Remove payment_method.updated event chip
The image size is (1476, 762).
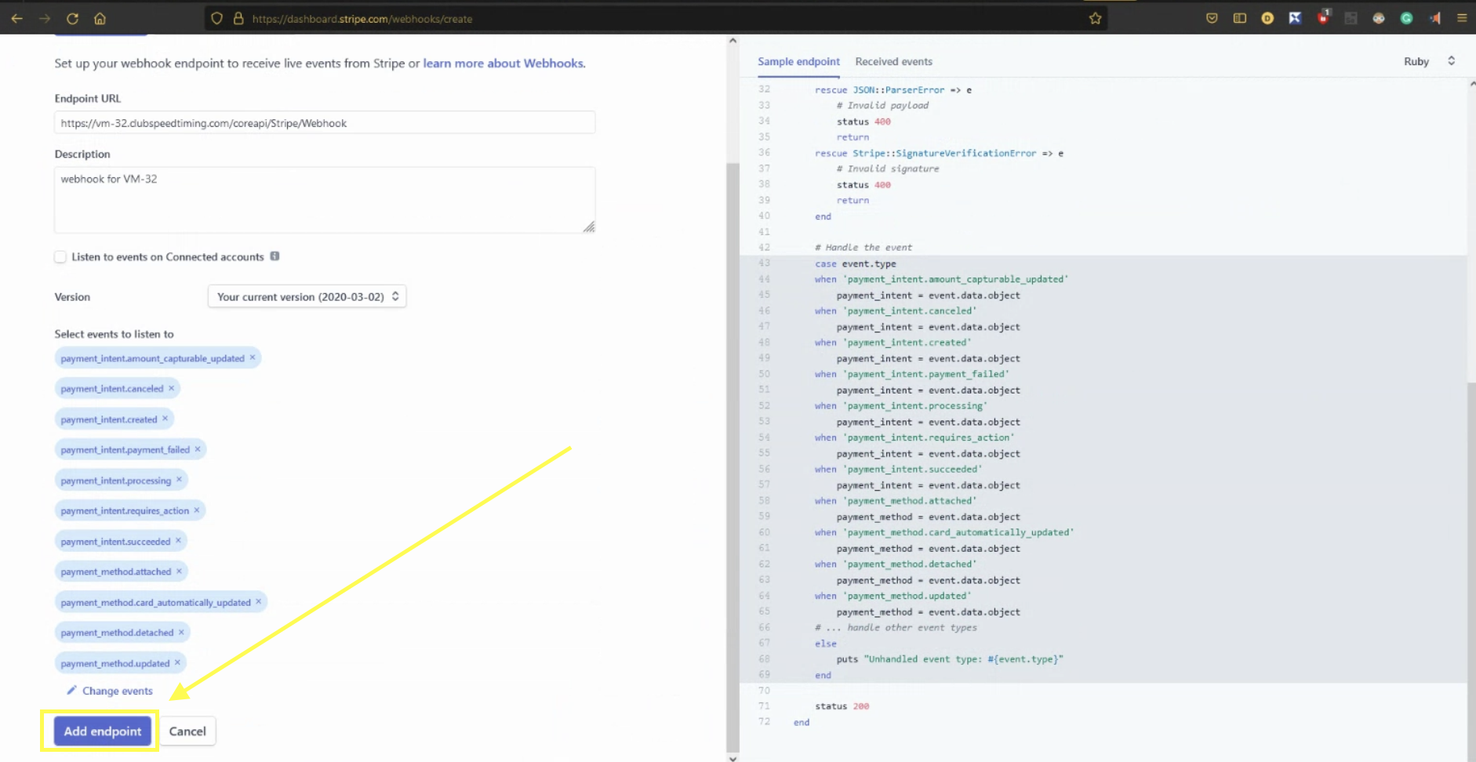[177, 663]
